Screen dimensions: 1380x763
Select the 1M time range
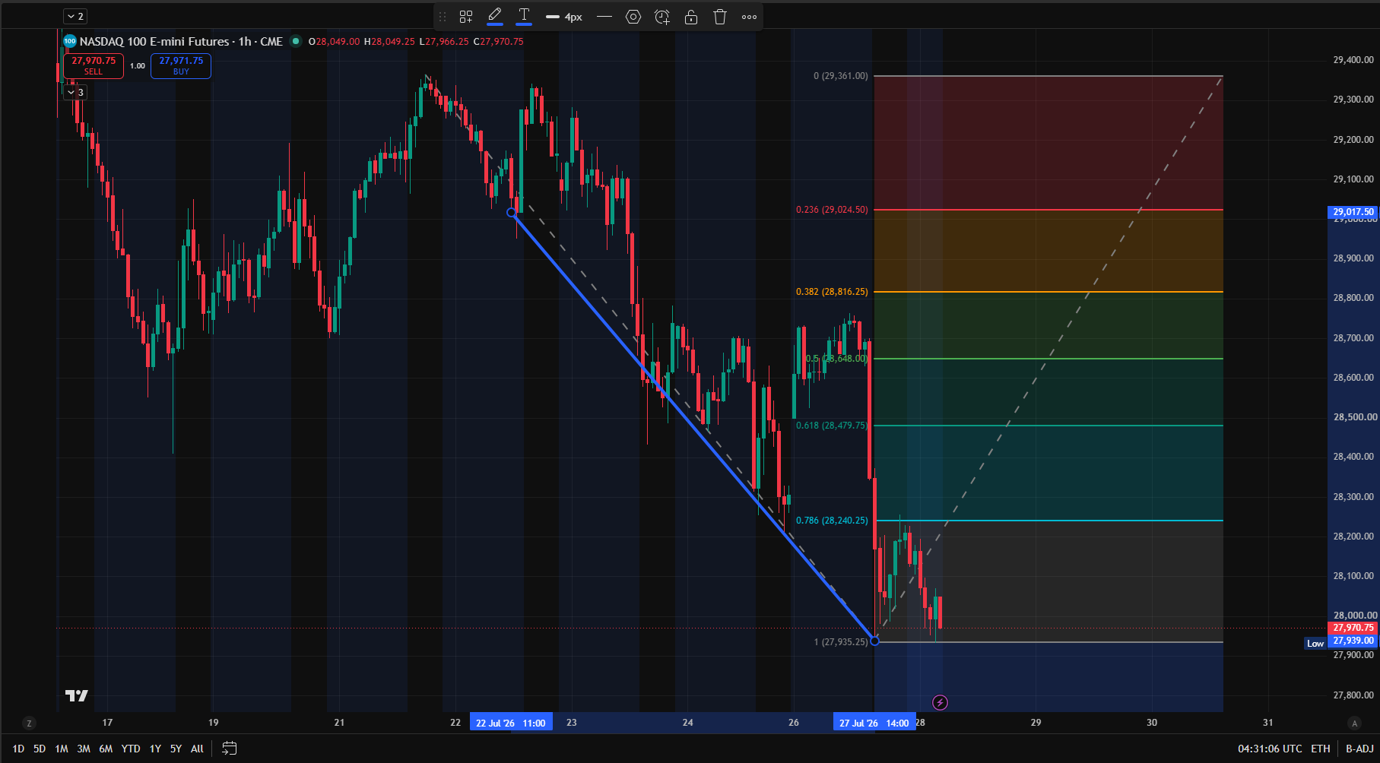click(x=62, y=749)
